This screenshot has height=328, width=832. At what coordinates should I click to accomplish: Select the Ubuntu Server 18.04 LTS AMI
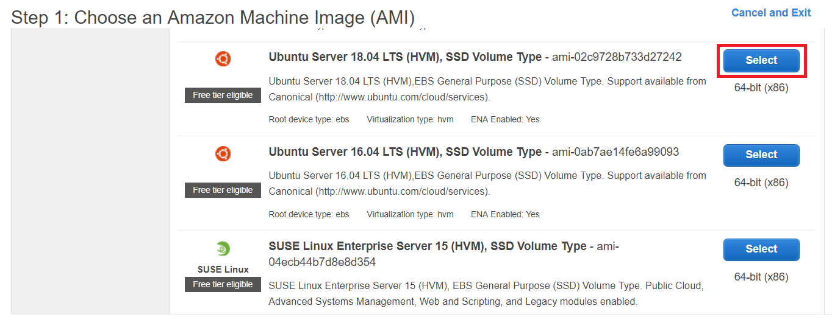[x=761, y=60]
